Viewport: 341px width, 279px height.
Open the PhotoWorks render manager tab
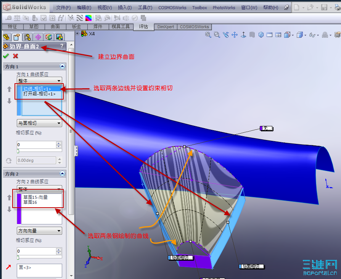[x=60, y=37]
